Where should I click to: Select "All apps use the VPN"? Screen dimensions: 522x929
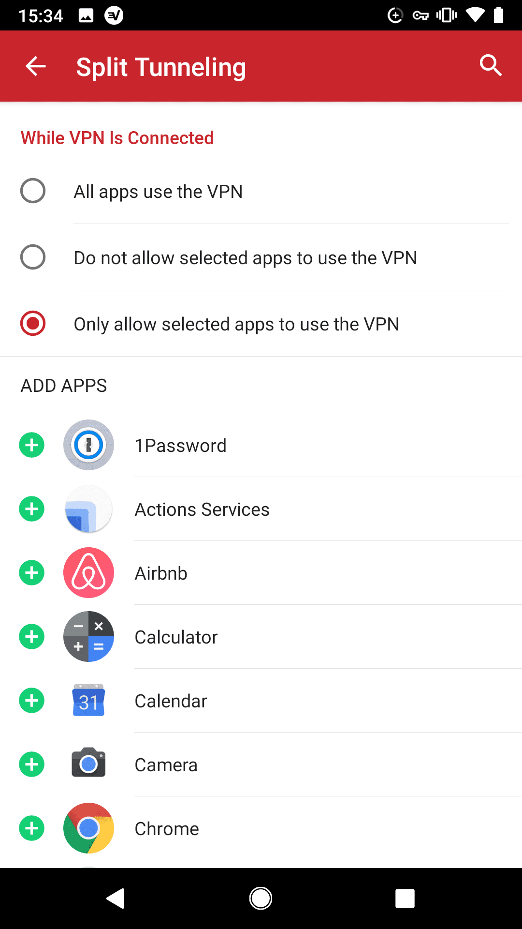32,191
